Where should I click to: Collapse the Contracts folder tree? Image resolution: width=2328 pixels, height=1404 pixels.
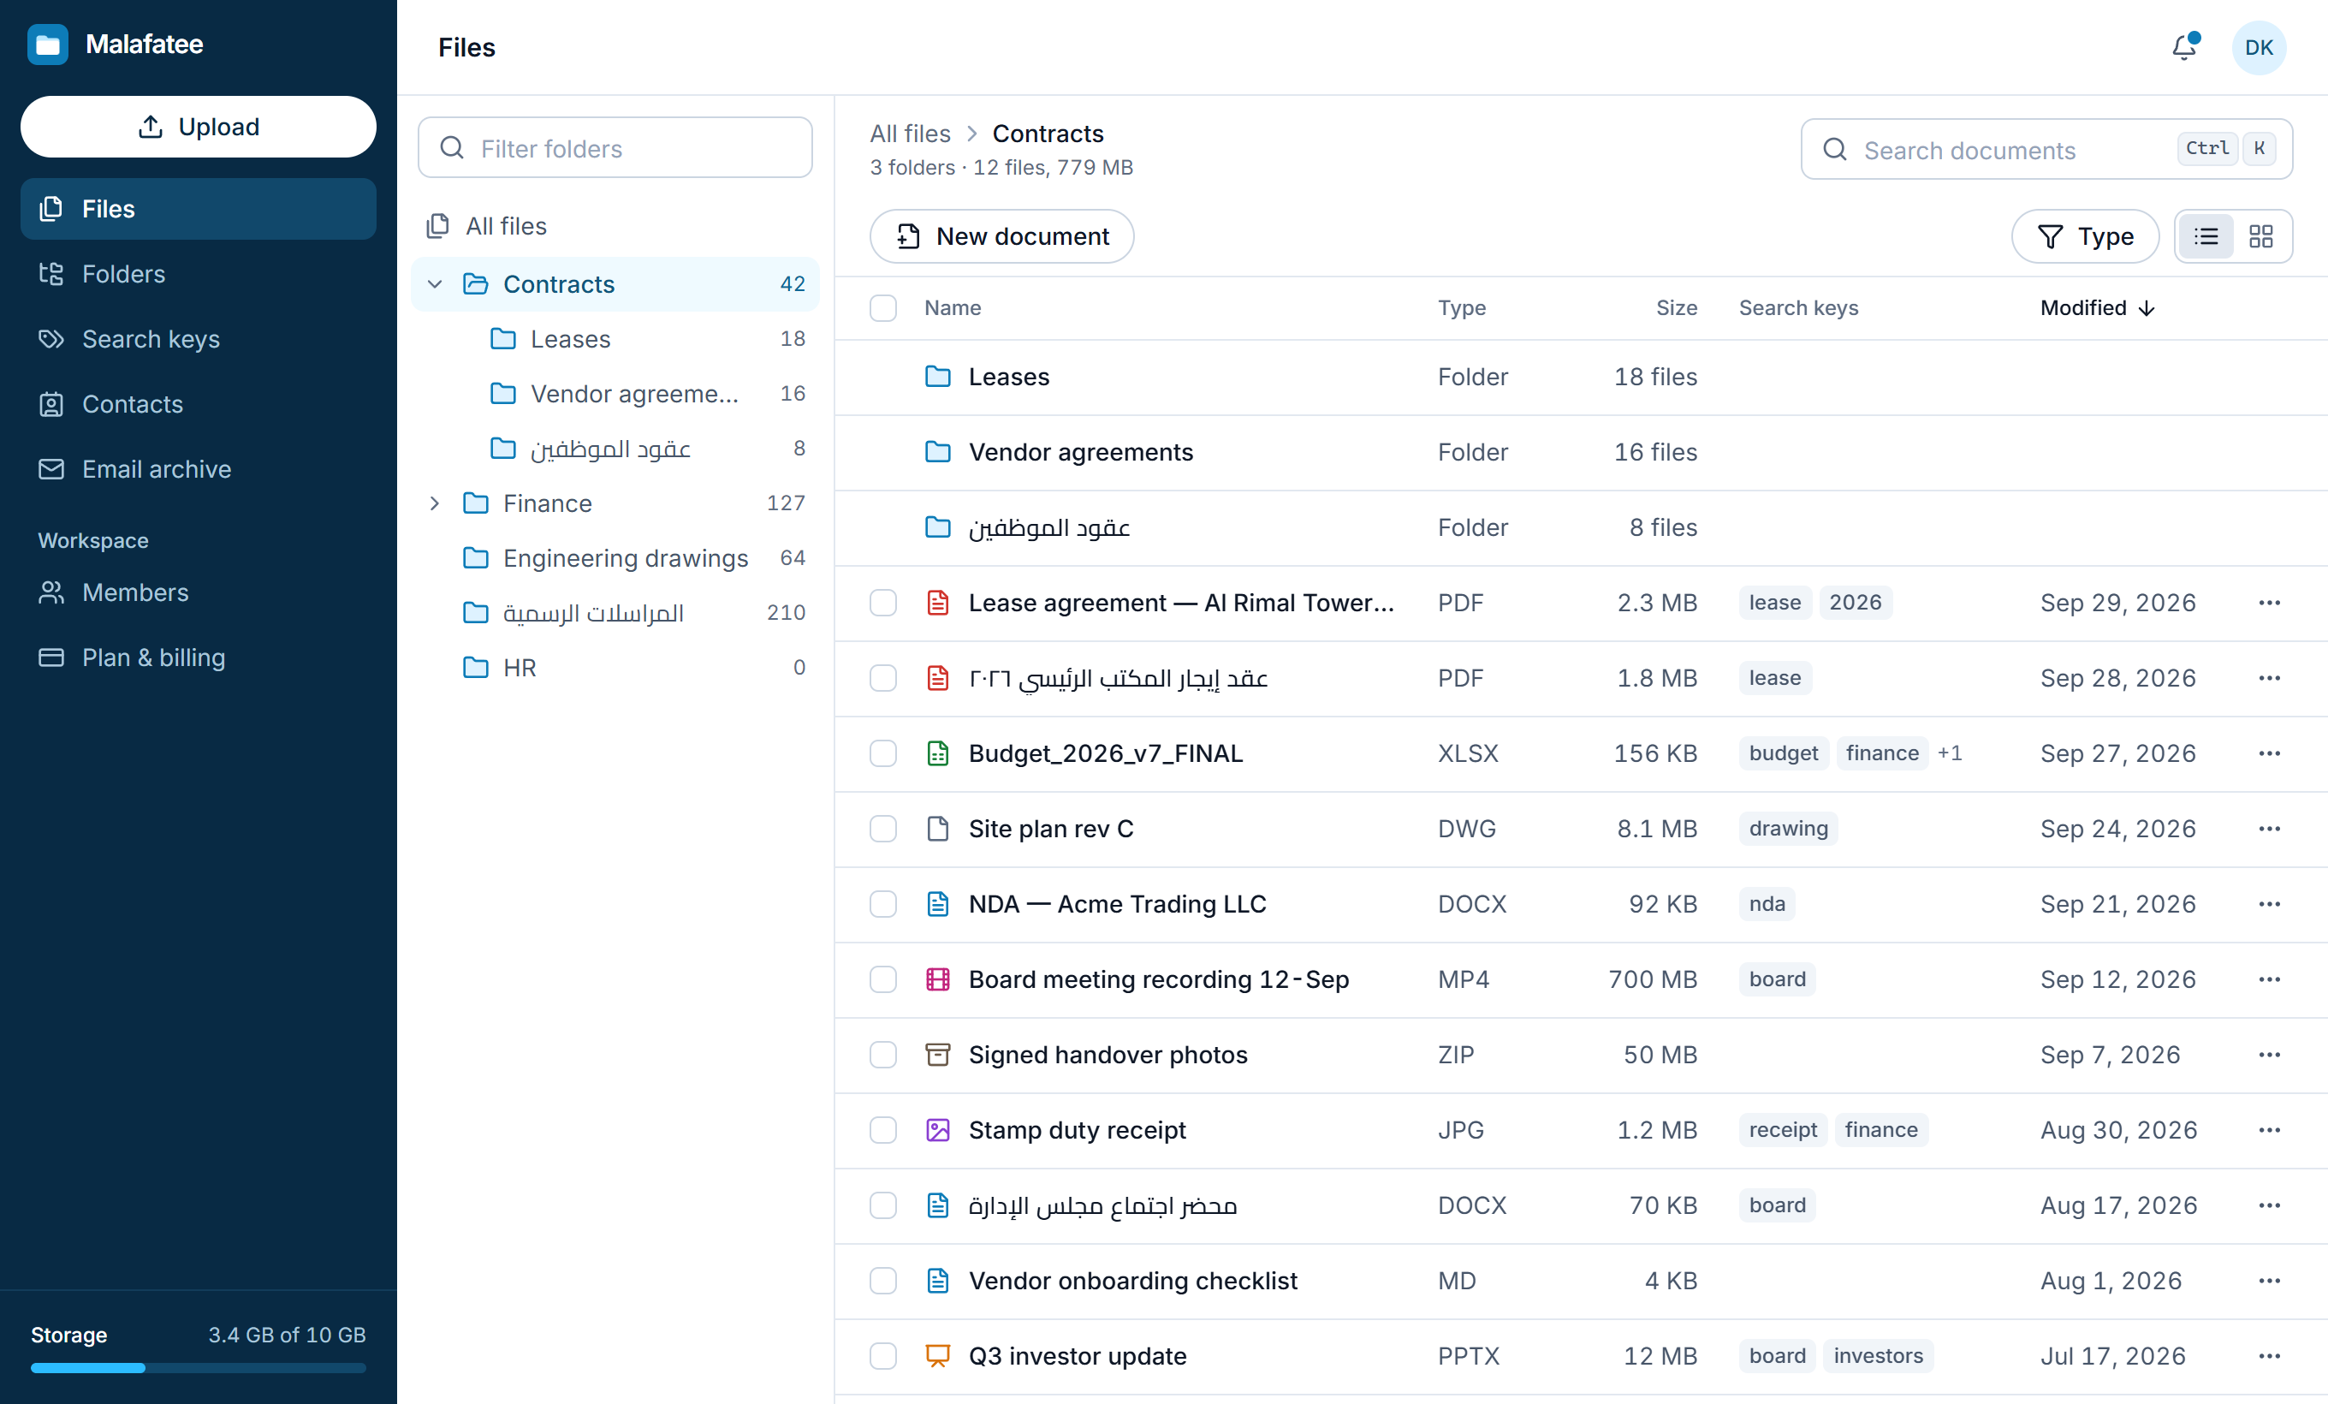point(435,284)
